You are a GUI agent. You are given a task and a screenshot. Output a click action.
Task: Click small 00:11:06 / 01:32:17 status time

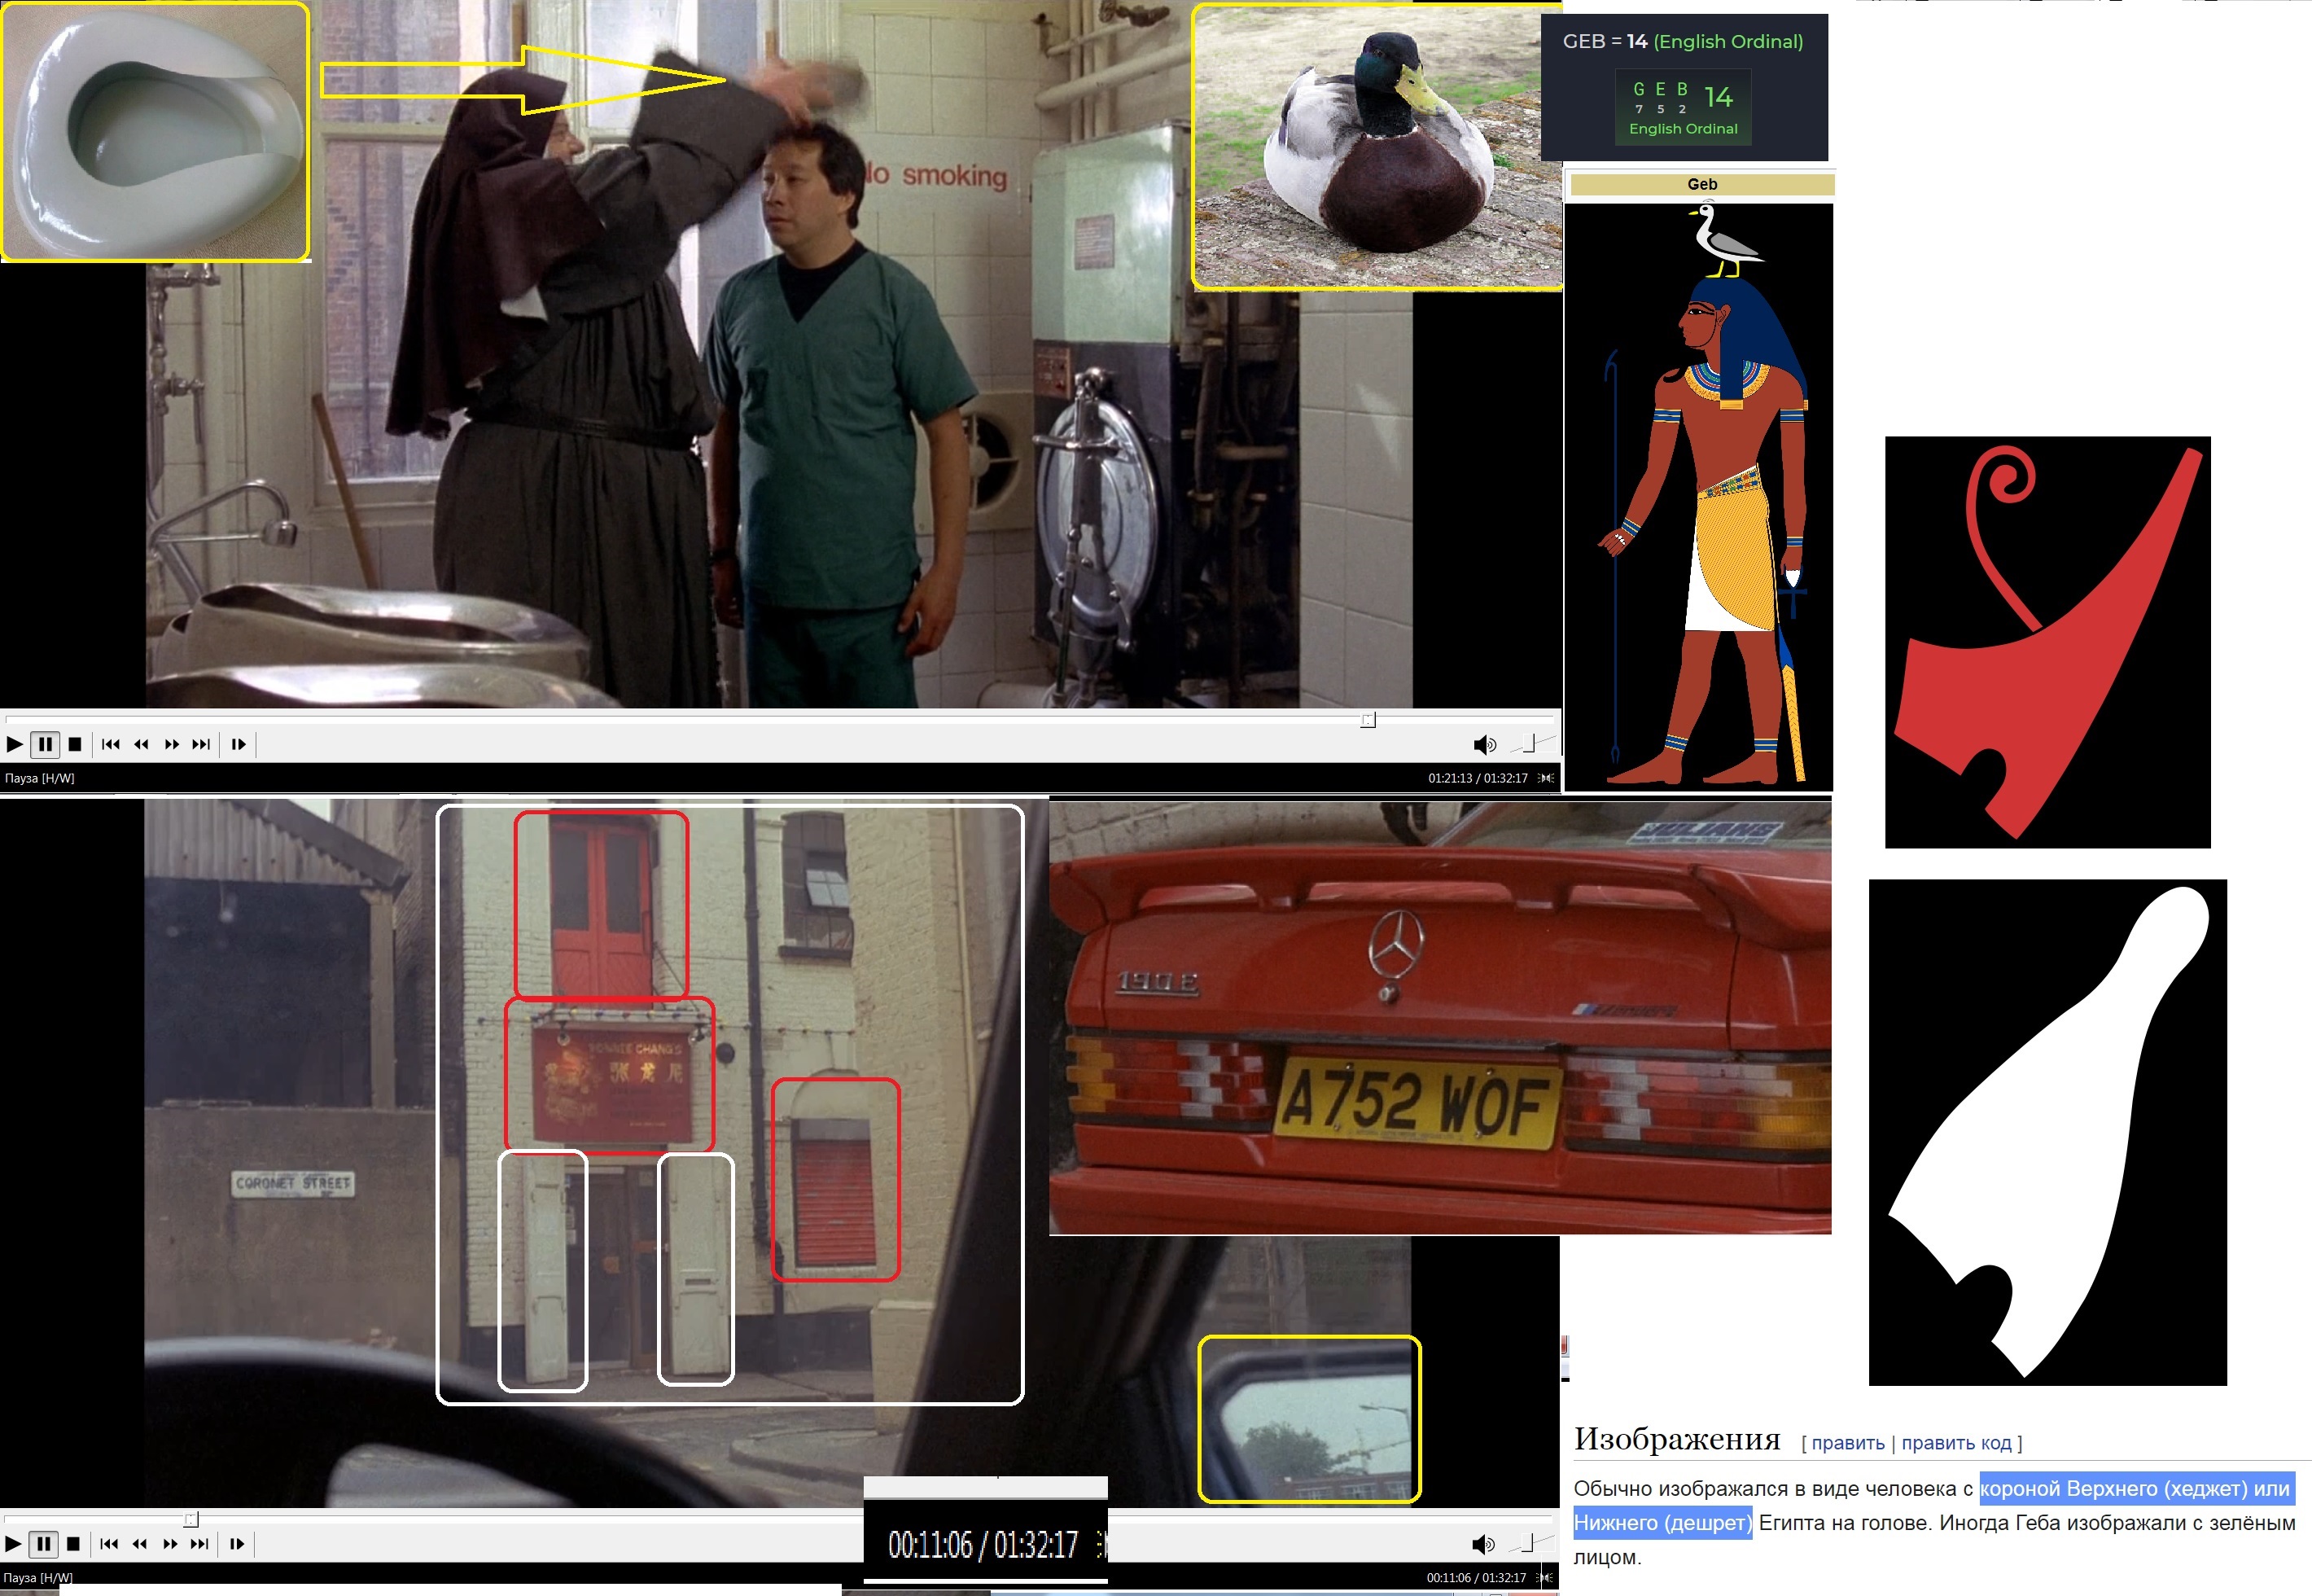pos(1475,1578)
